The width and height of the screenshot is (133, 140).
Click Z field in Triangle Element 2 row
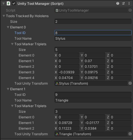[x=121, y=128]
